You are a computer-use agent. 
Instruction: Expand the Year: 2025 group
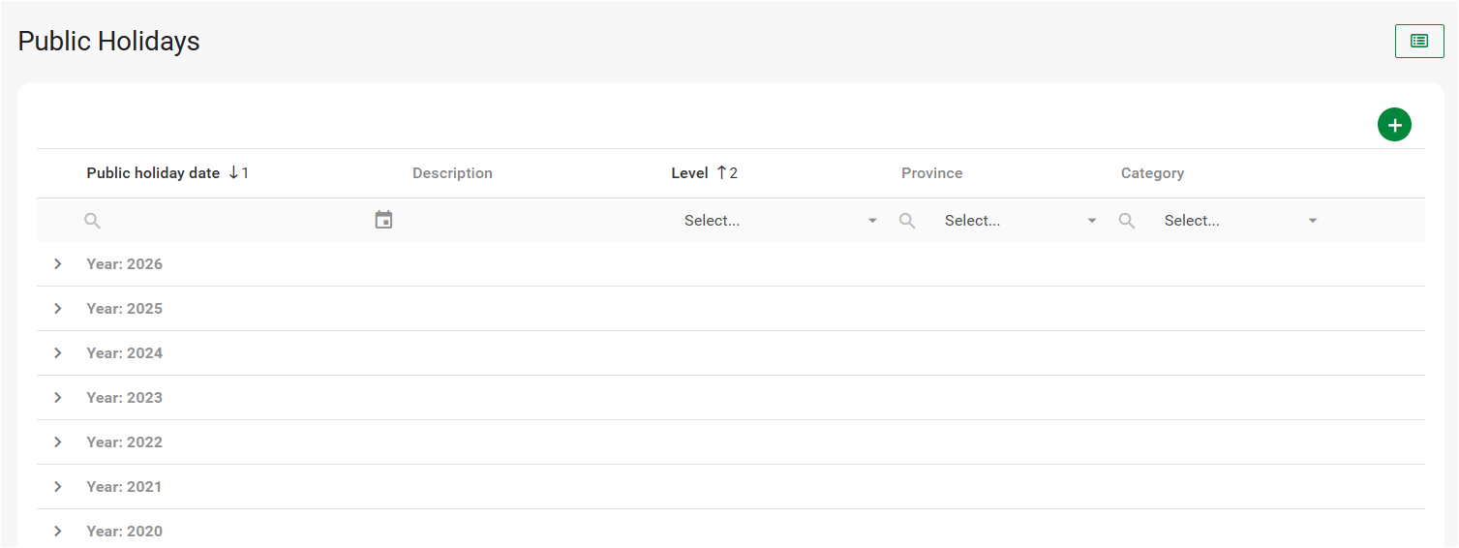click(58, 309)
